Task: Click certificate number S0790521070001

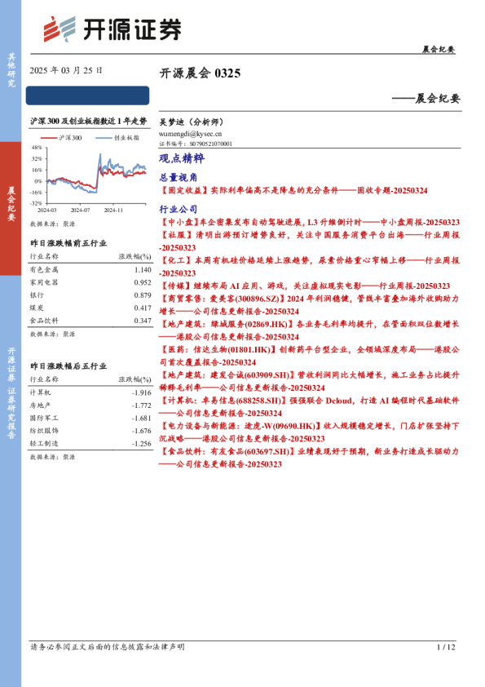Action: pos(210,144)
